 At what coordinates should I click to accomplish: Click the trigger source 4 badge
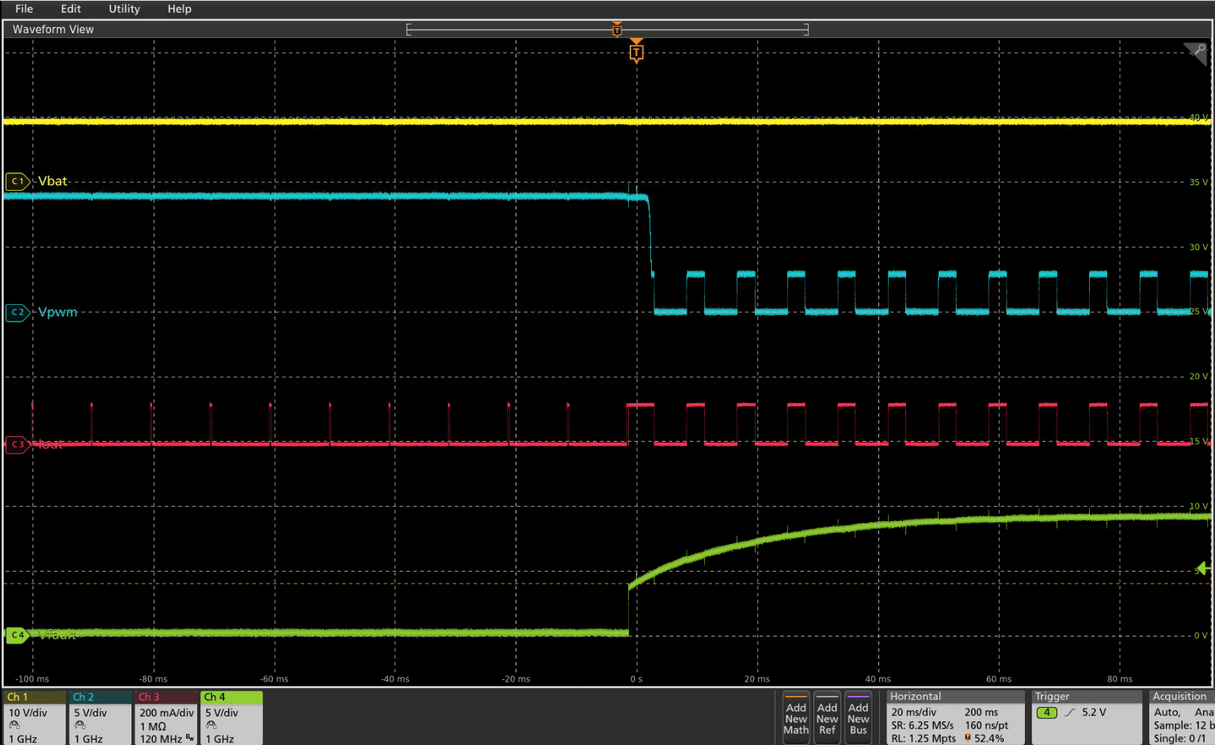1046,713
